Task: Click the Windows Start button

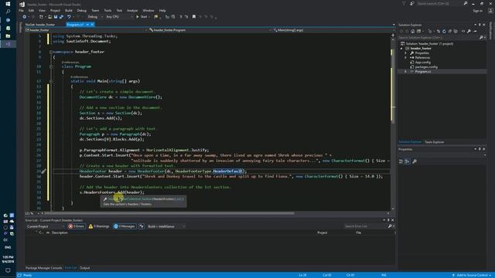Action: 8,4
